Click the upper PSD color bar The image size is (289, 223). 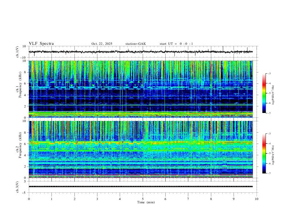coord(264,93)
